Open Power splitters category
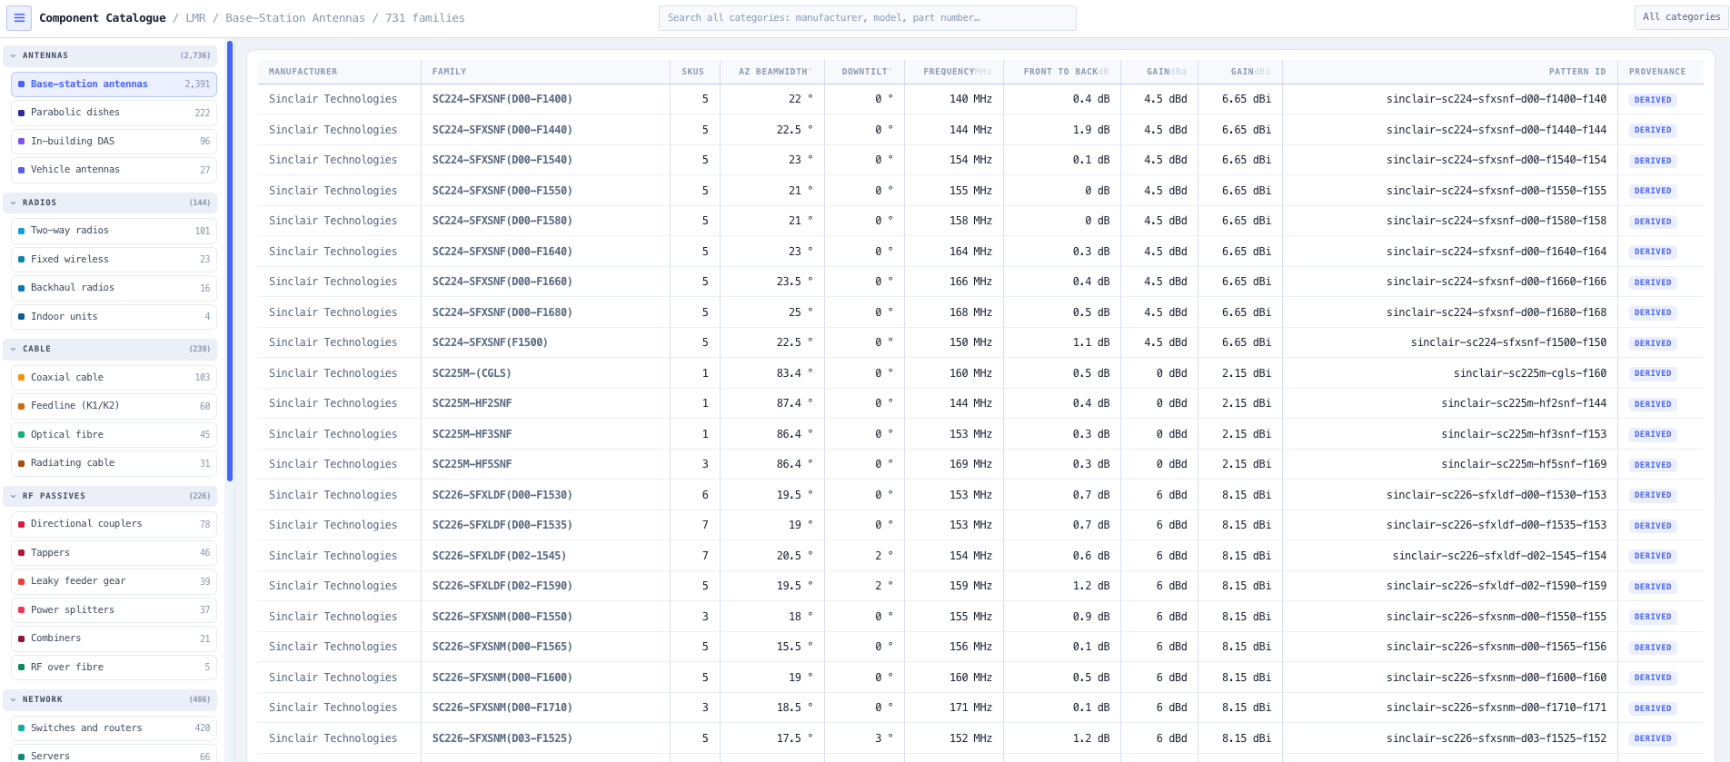 click(114, 609)
